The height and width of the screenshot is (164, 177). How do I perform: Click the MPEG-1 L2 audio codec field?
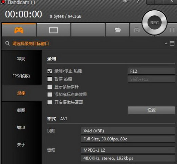pos(128,150)
